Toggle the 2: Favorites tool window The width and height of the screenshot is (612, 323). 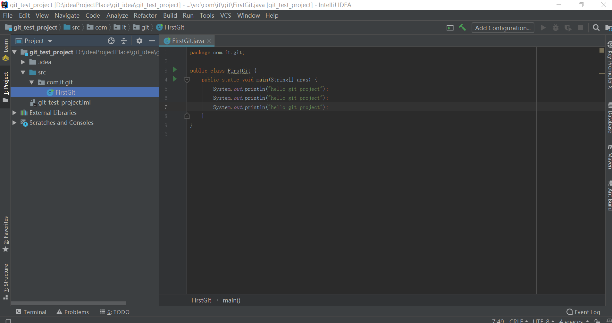click(5, 234)
